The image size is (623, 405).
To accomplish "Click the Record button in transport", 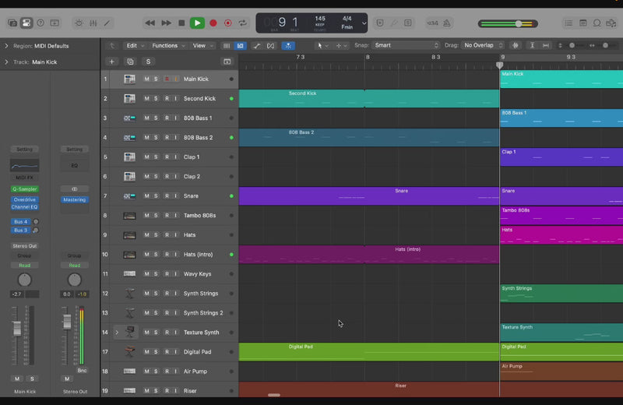I will (213, 23).
